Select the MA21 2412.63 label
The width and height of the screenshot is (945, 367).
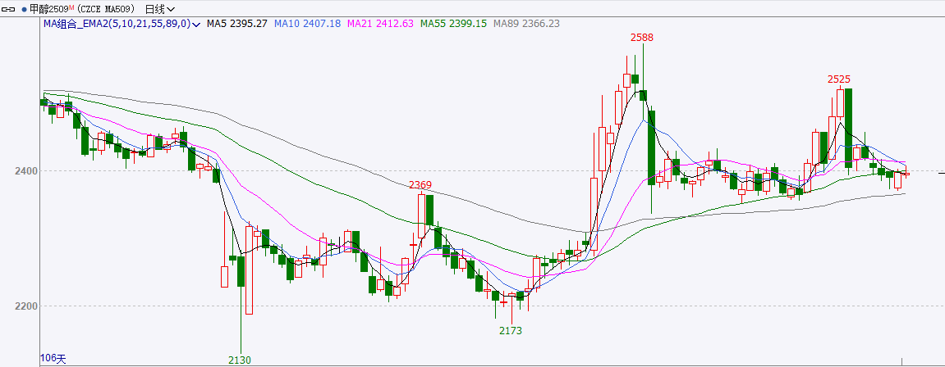click(380, 24)
